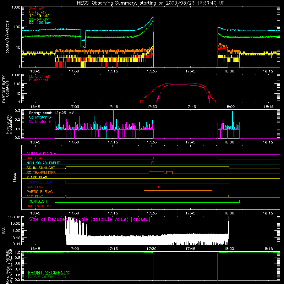Select the Collimator 8 legend label
284x284 pixels.
pyautogui.click(x=40, y=117)
